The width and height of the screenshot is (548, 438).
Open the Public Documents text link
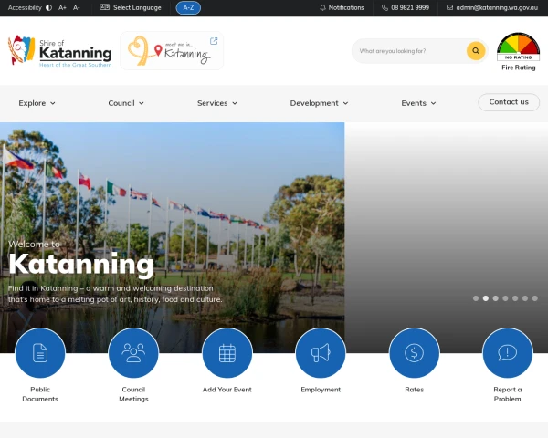40,394
